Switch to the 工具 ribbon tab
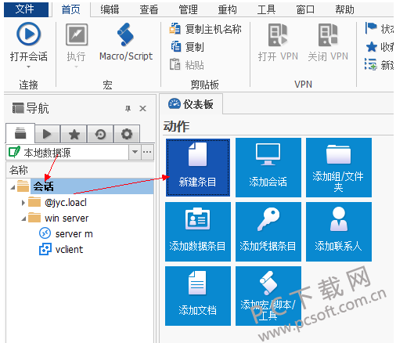 [x=266, y=9]
